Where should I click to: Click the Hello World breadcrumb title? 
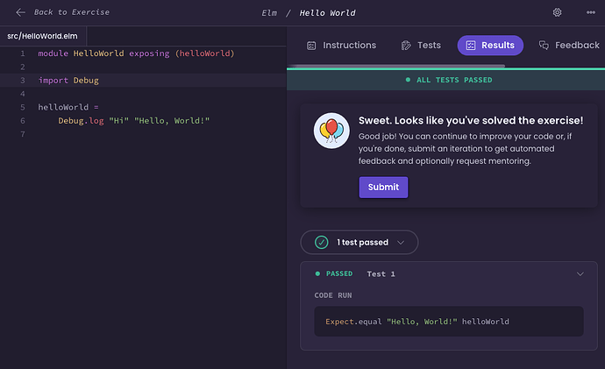327,13
